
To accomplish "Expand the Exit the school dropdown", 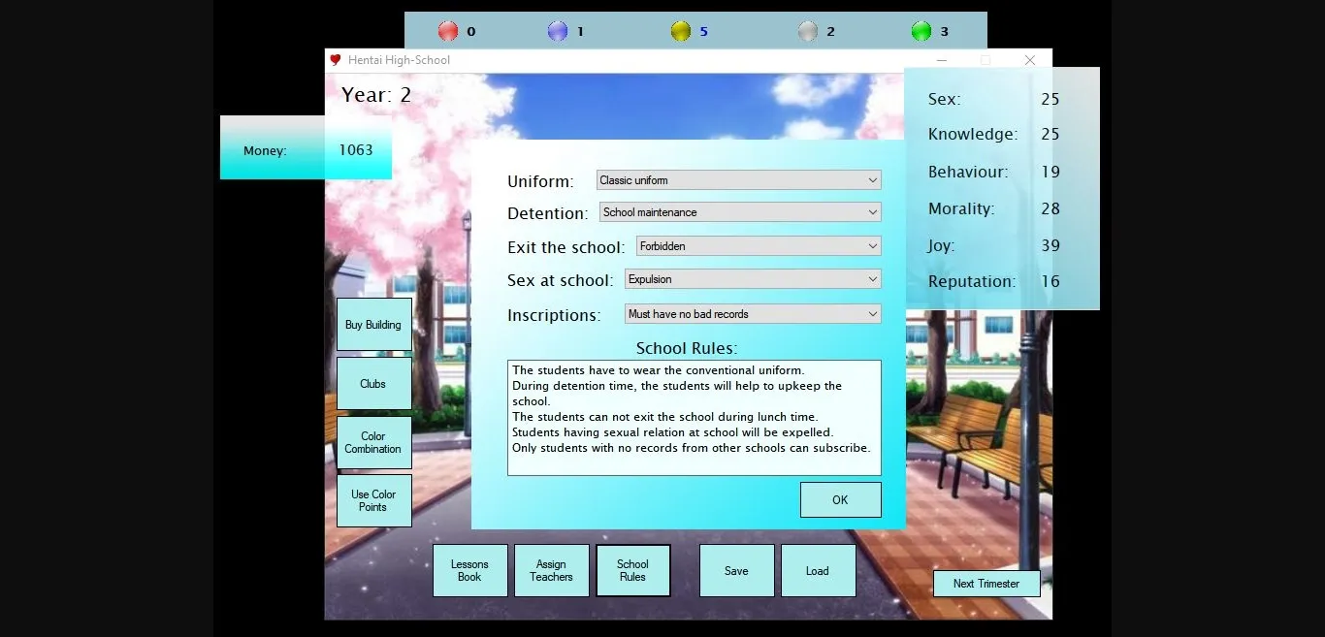I will coord(758,246).
